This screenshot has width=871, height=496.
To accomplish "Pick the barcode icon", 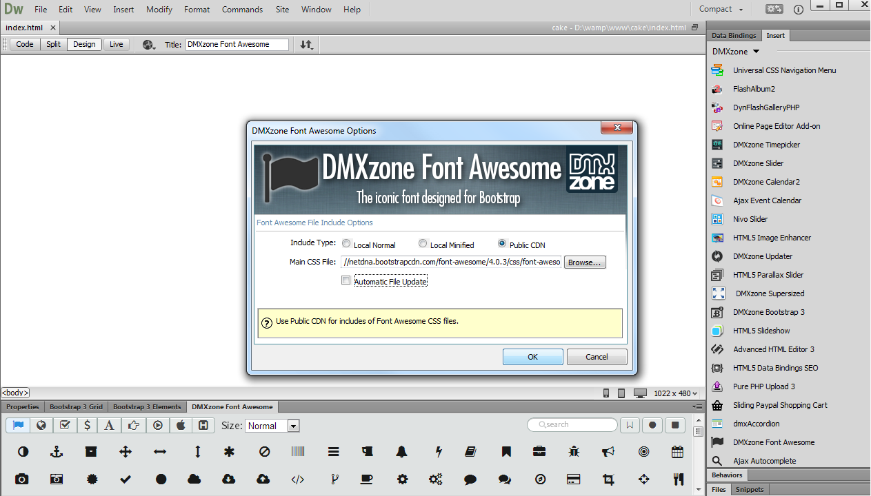I will 298,452.
